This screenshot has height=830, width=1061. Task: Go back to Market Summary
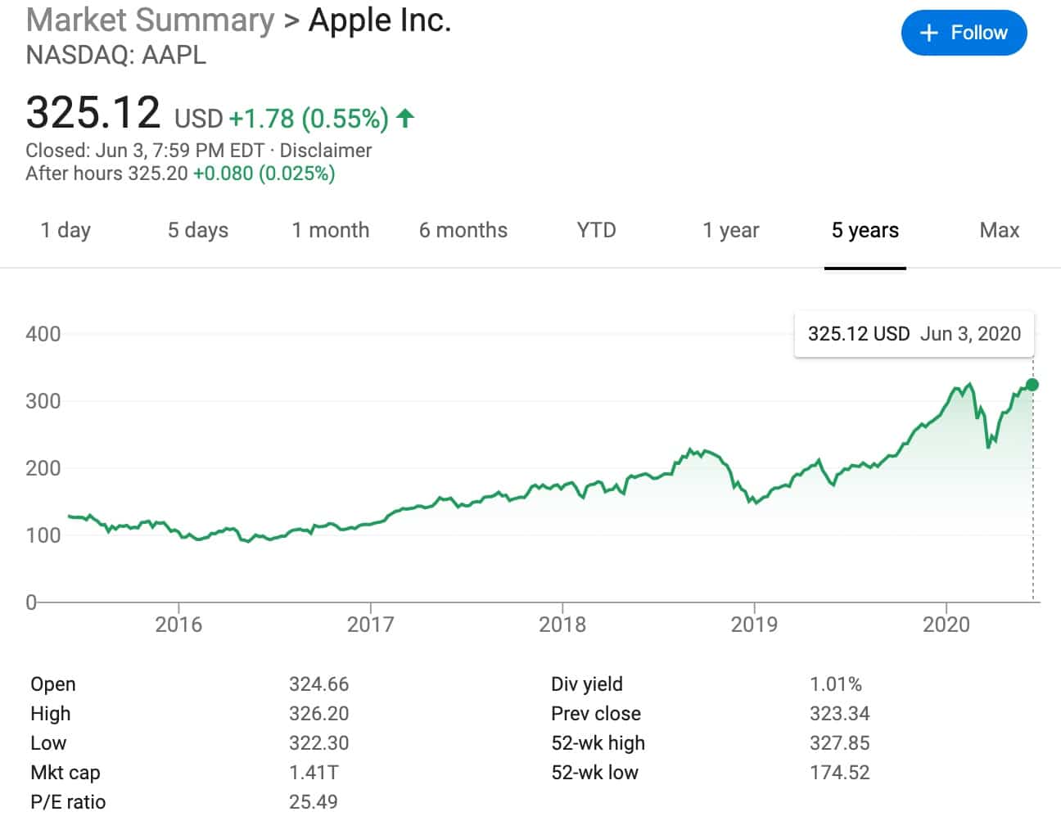pyautogui.click(x=150, y=20)
